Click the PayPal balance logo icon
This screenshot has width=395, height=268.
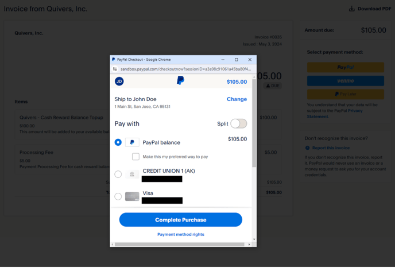(x=132, y=142)
